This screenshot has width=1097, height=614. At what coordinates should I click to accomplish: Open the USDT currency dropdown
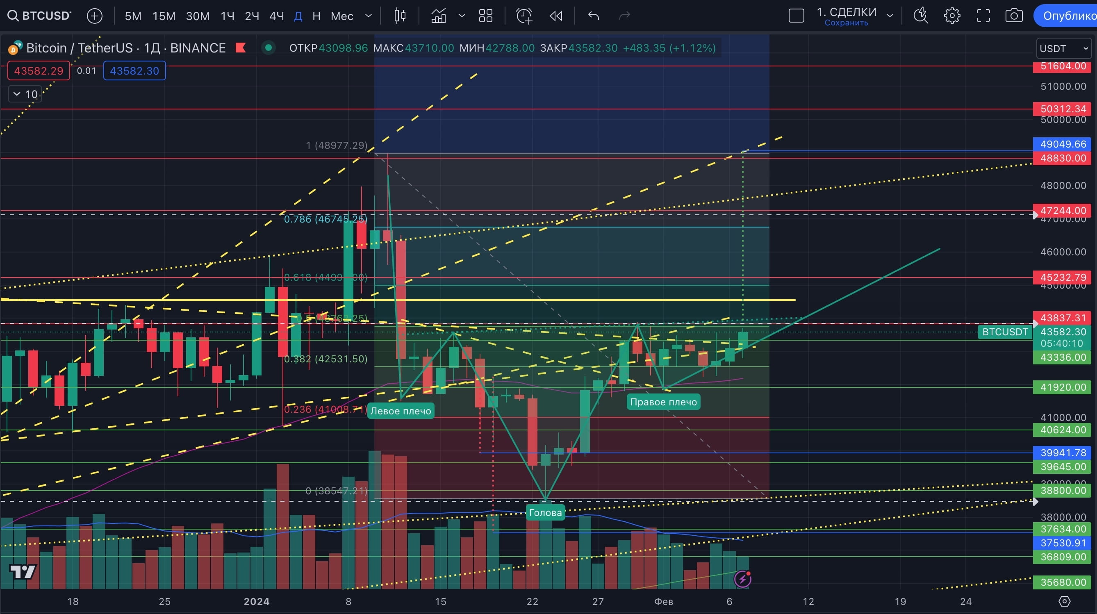tap(1063, 48)
